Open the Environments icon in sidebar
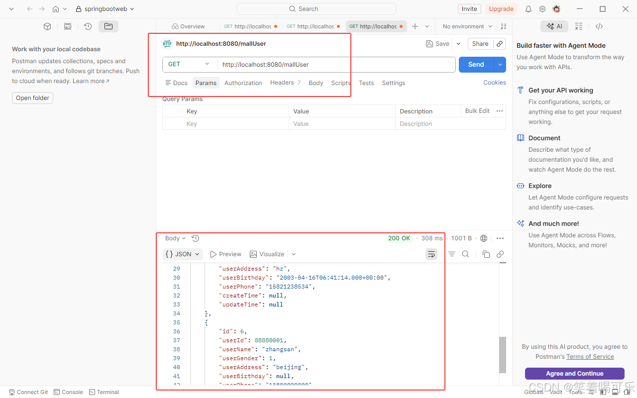This screenshot has width=637, height=398. 68,26
